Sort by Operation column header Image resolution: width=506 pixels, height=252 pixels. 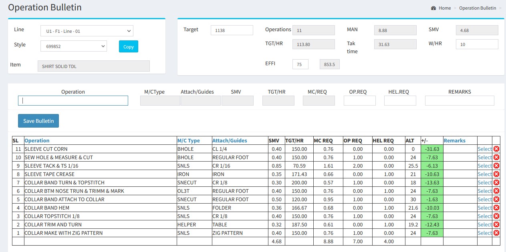(37, 140)
